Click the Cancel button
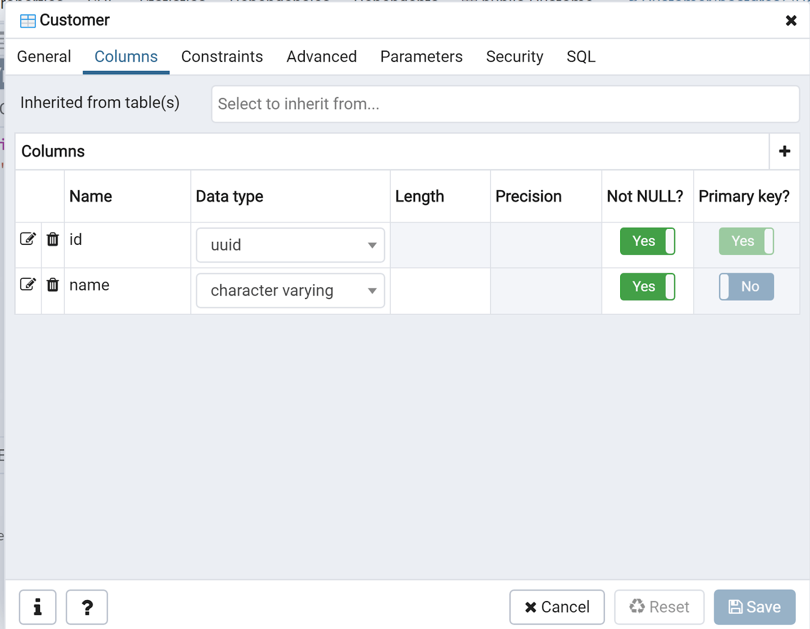Viewport: 810px width, 629px height. tap(557, 607)
